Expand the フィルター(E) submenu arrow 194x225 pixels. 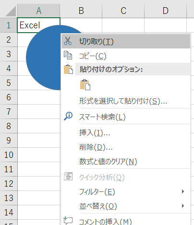click(x=183, y=191)
